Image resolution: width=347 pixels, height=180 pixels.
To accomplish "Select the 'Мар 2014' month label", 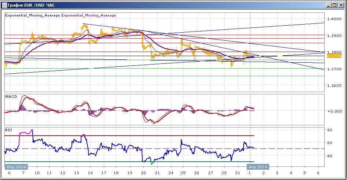I will pos(17,167).
